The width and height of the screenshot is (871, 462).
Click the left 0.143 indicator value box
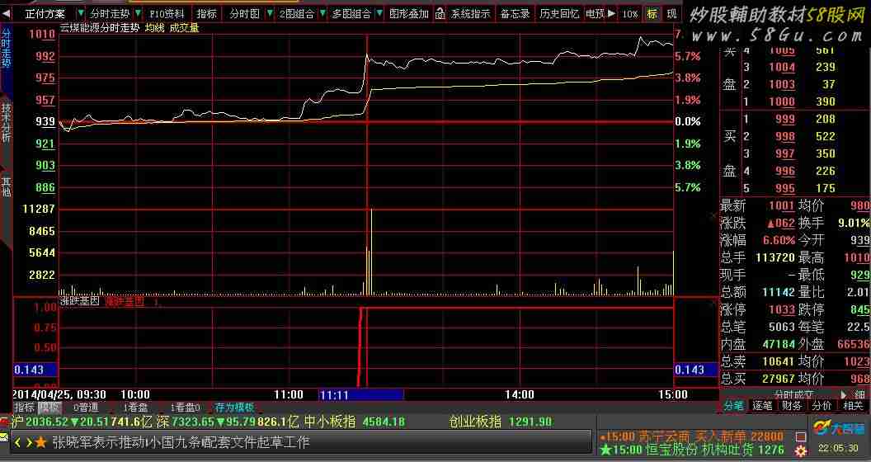(x=35, y=370)
